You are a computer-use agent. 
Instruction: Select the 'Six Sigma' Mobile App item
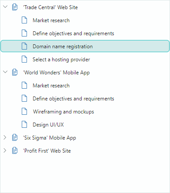(50, 138)
